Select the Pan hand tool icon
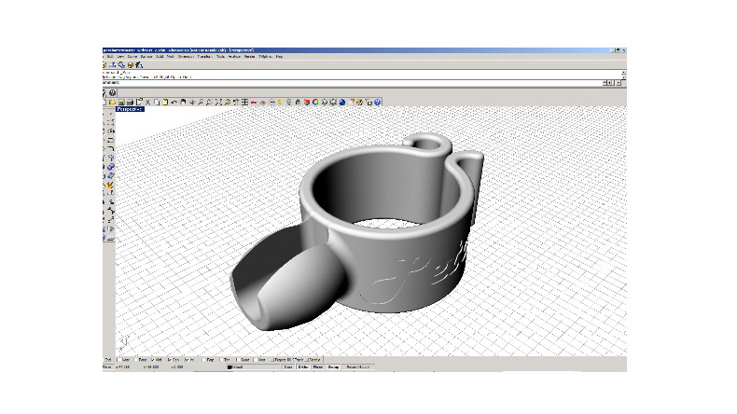Viewport: 737px width, 414px height. click(185, 101)
